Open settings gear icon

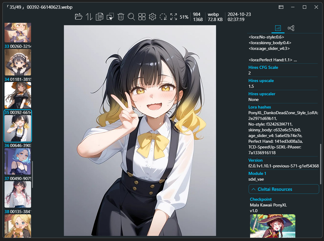coord(152,17)
